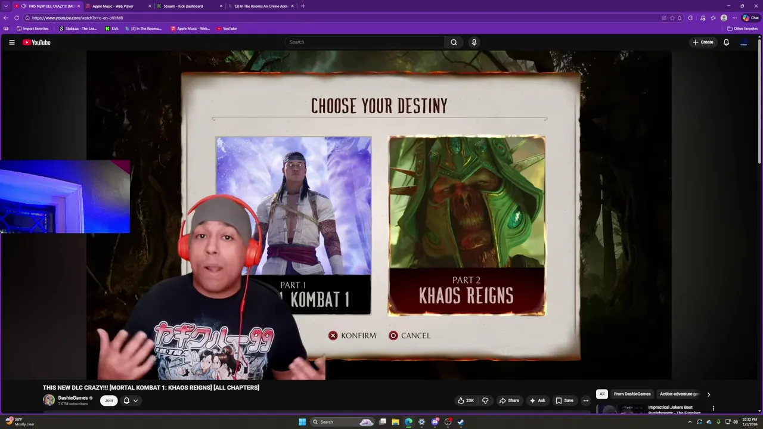The image size is (763, 429).
Task: Open the YouTube notifications bell
Action: 726,42
